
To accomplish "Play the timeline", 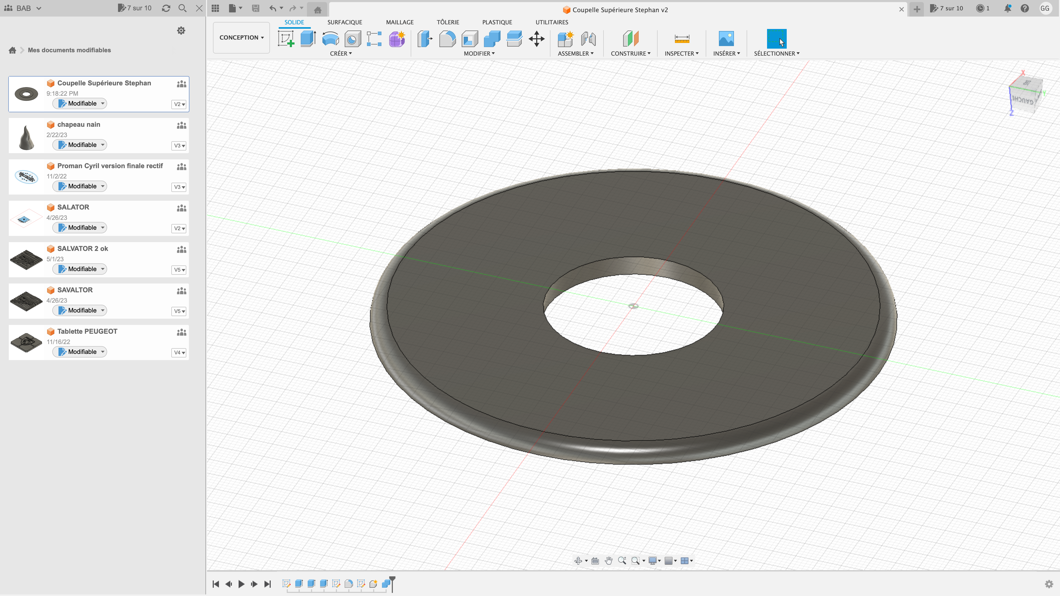I will tap(241, 584).
